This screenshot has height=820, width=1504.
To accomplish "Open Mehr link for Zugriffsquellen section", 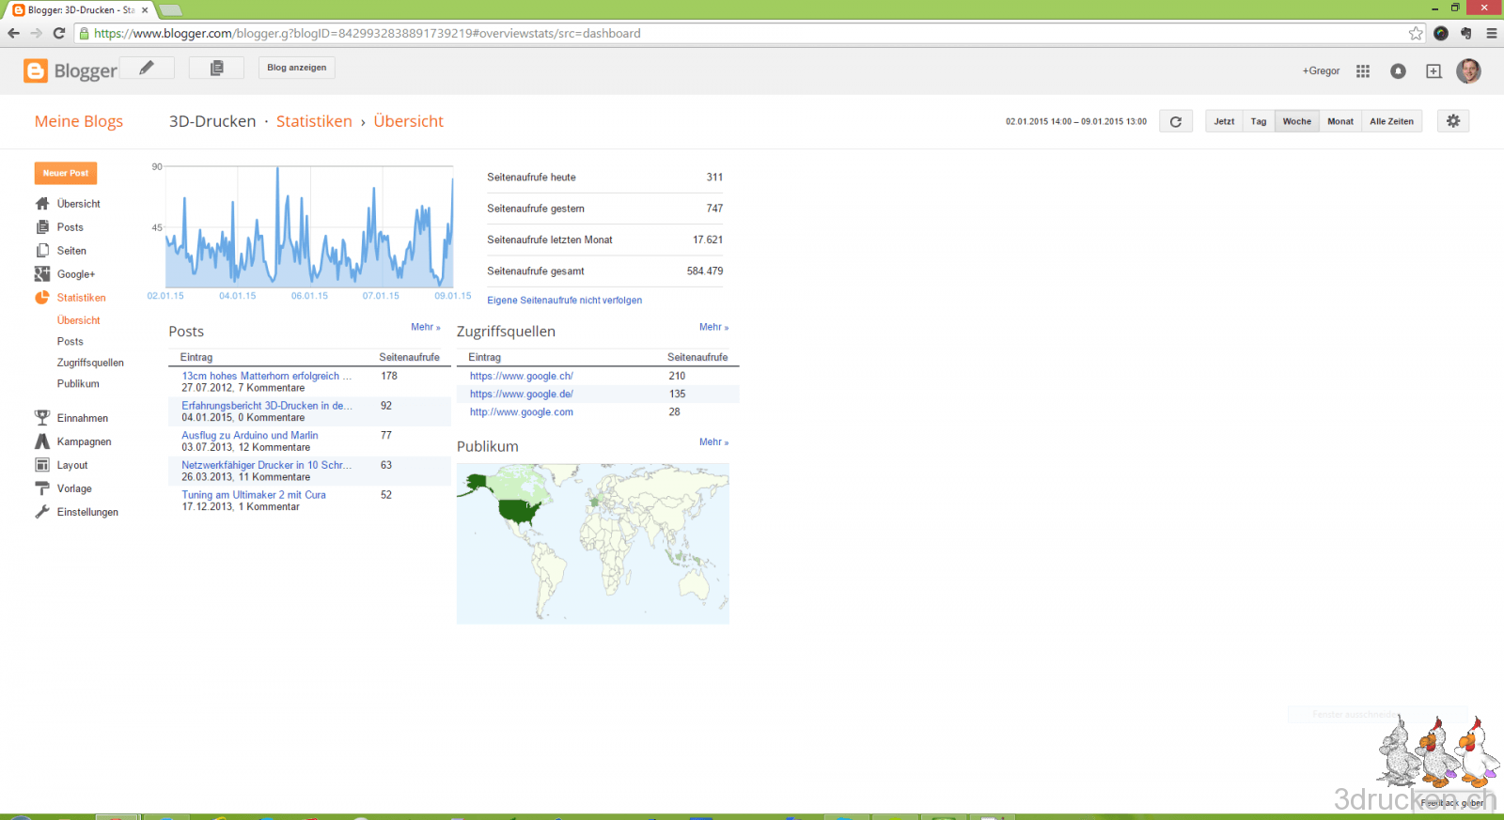I will point(713,327).
